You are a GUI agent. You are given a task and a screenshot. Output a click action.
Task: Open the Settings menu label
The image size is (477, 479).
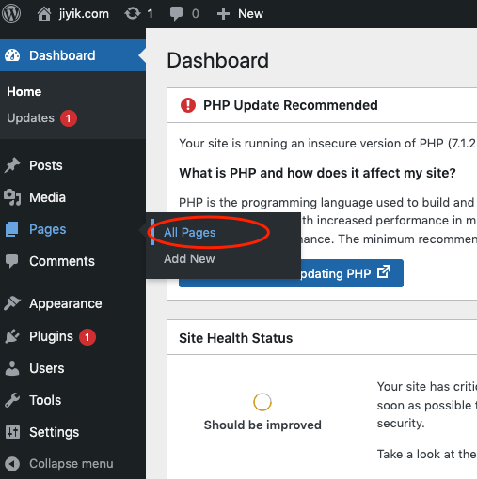coord(54,432)
